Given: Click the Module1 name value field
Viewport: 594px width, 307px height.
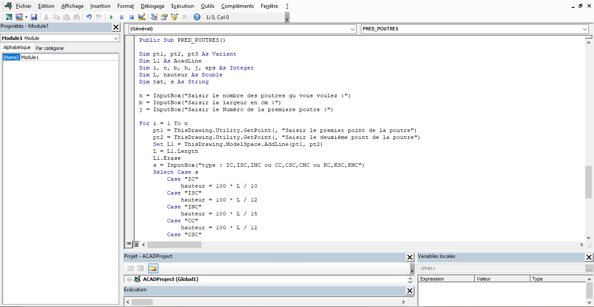Looking at the screenshot, I should point(69,57).
